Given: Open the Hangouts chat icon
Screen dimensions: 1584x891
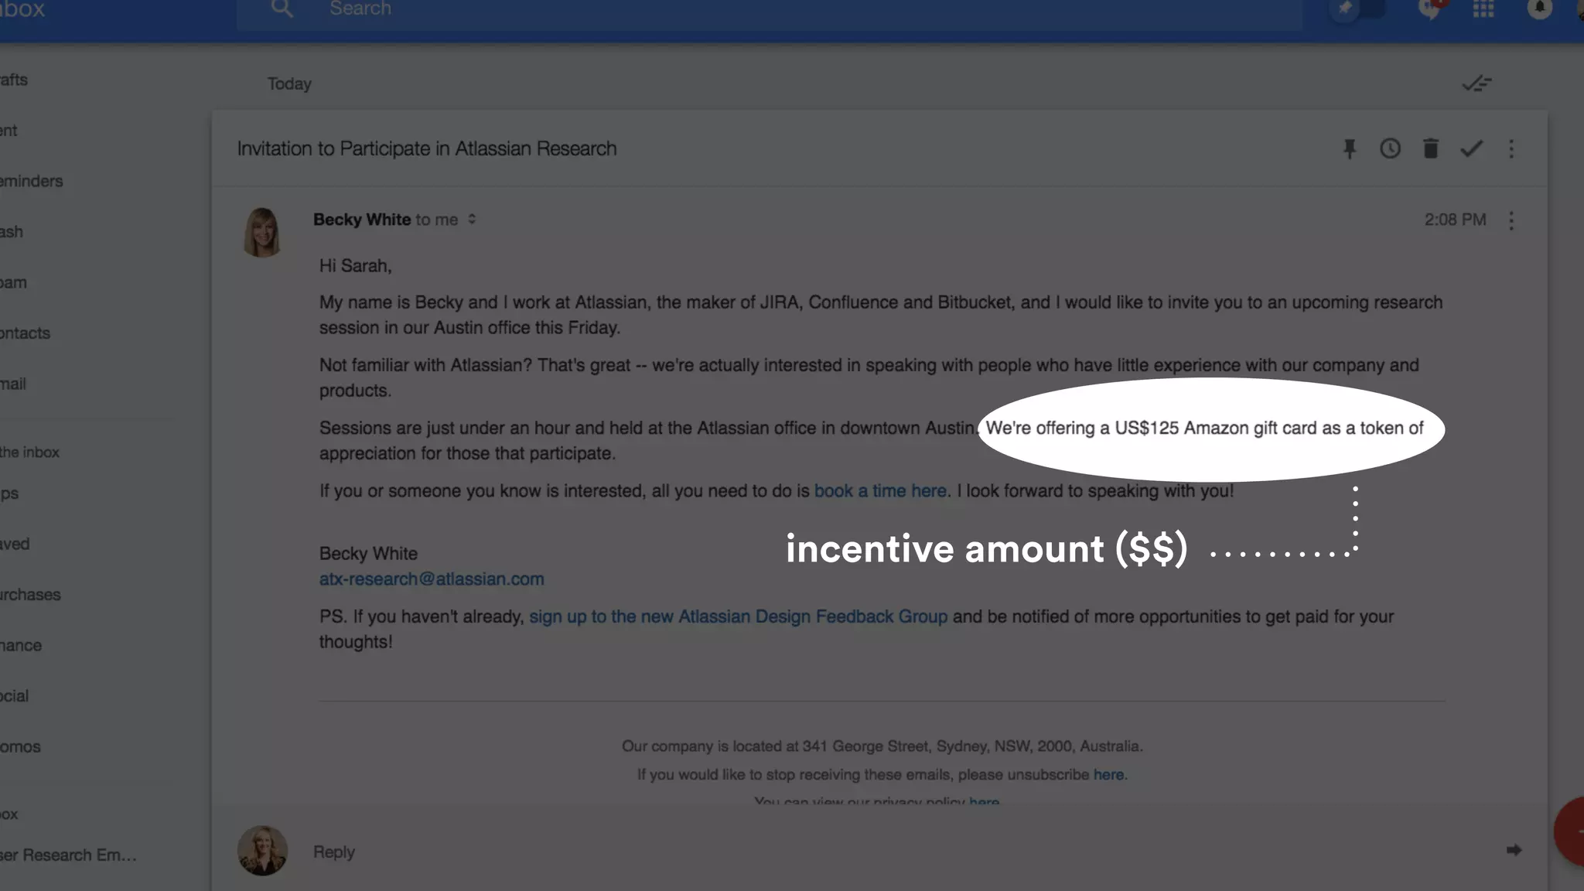Looking at the screenshot, I should click(x=1431, y=9).
